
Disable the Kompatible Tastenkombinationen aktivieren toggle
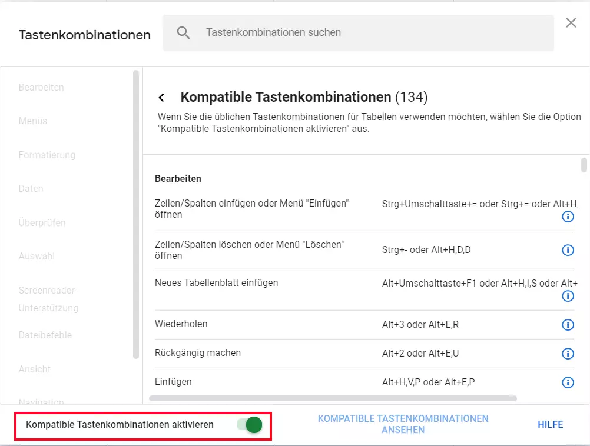[x=250, y=425]
